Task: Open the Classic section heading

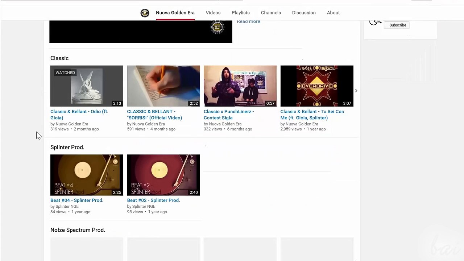Action: (x=59, y=58)
